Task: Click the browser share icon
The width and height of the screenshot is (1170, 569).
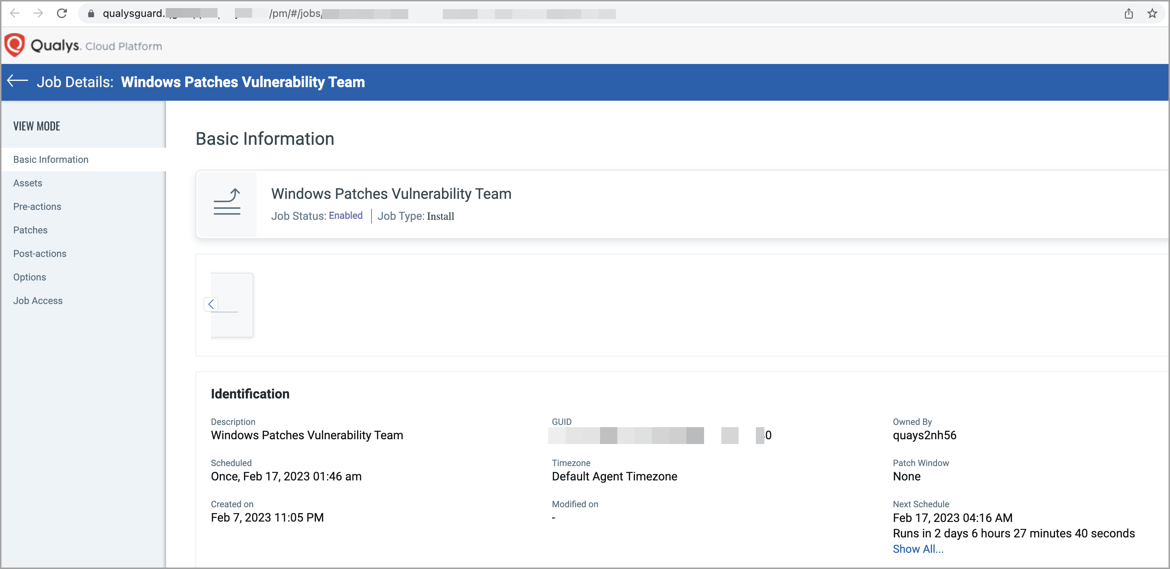Action: coord(1129,13)
